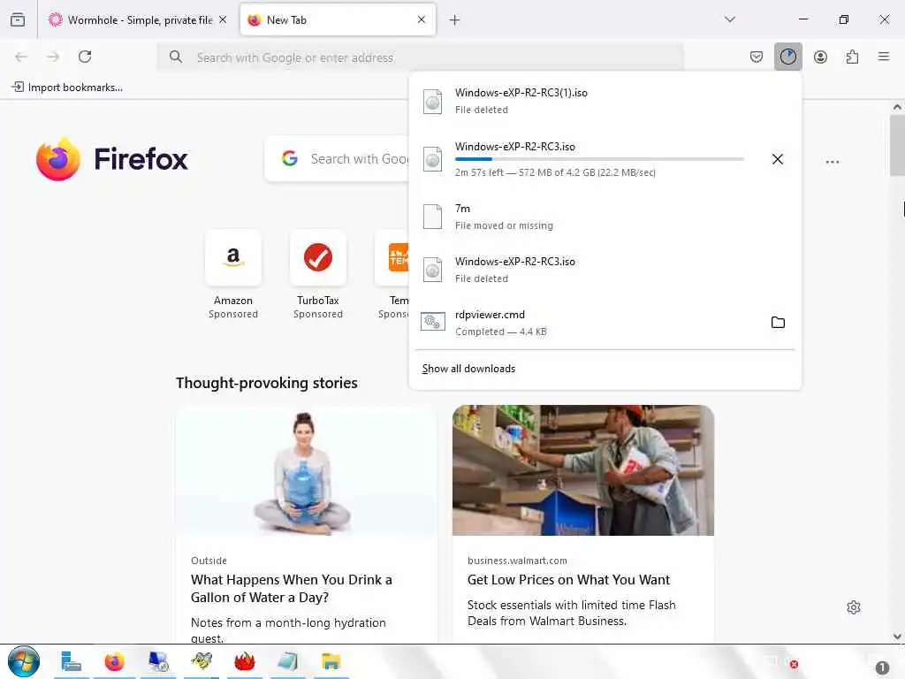This screenshot has height=679, width=905.
Task: Click the back navigation arrow
Action: tap(21, 57)
